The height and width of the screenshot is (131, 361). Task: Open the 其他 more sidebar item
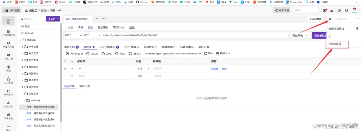click(x=8, y=128)
